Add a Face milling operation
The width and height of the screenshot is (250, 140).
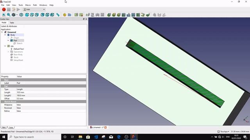click(x=133, y=15)
